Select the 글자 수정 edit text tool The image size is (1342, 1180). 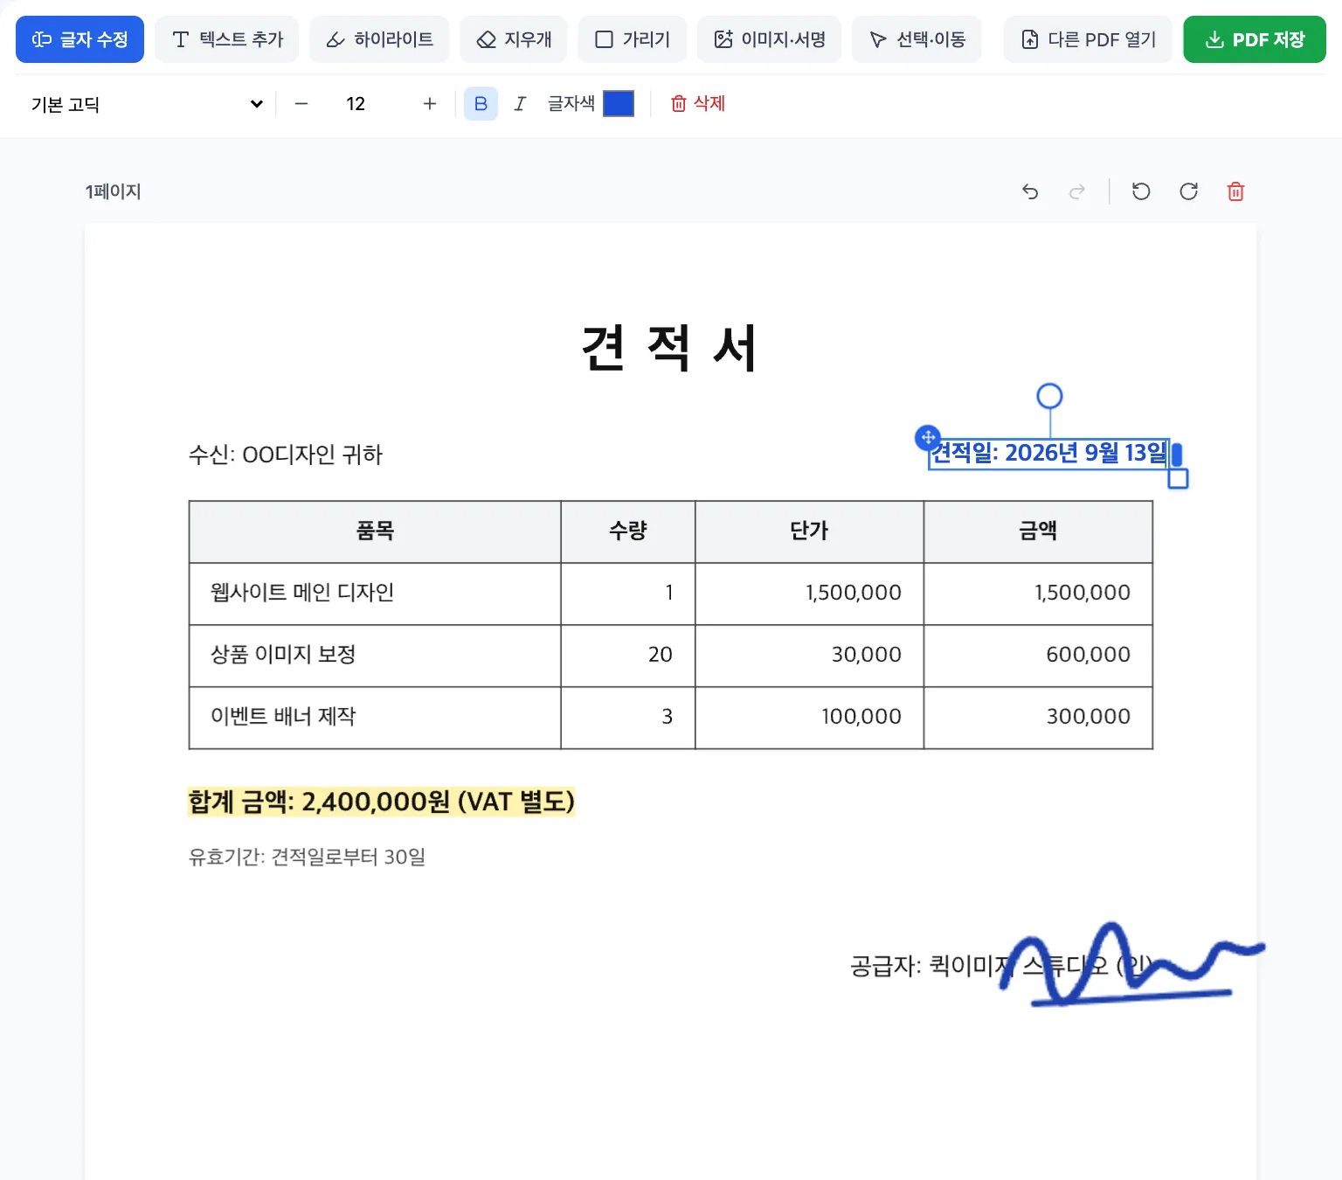click(80, 39)
